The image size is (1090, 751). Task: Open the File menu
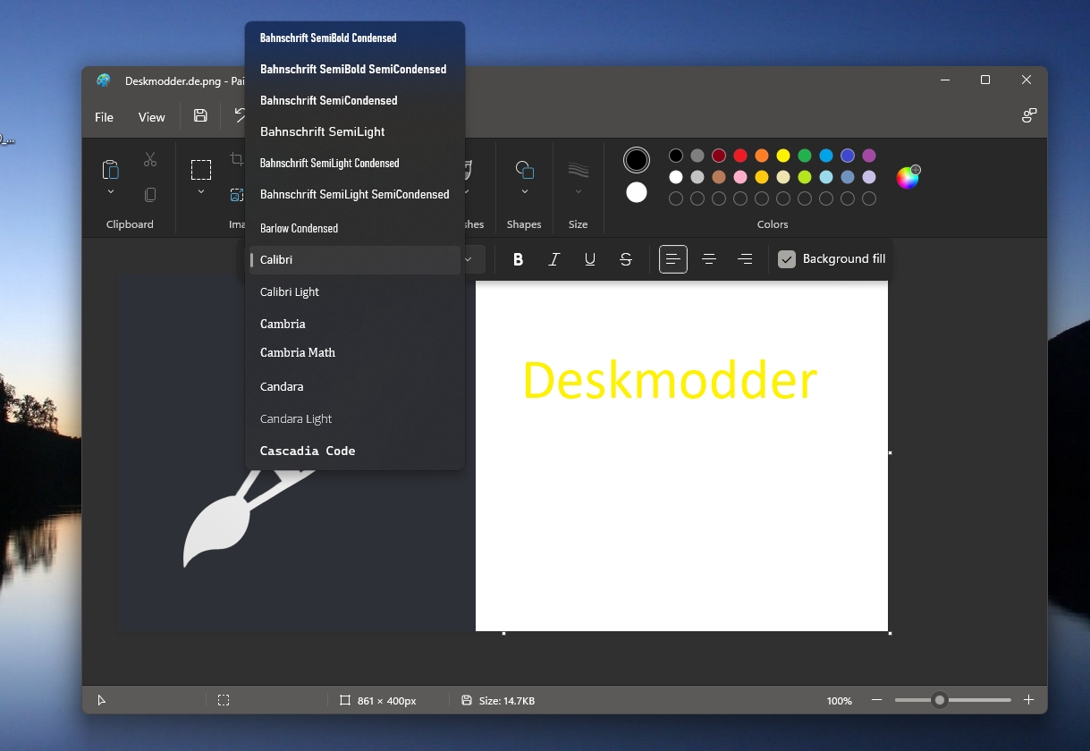click(105, 117)
